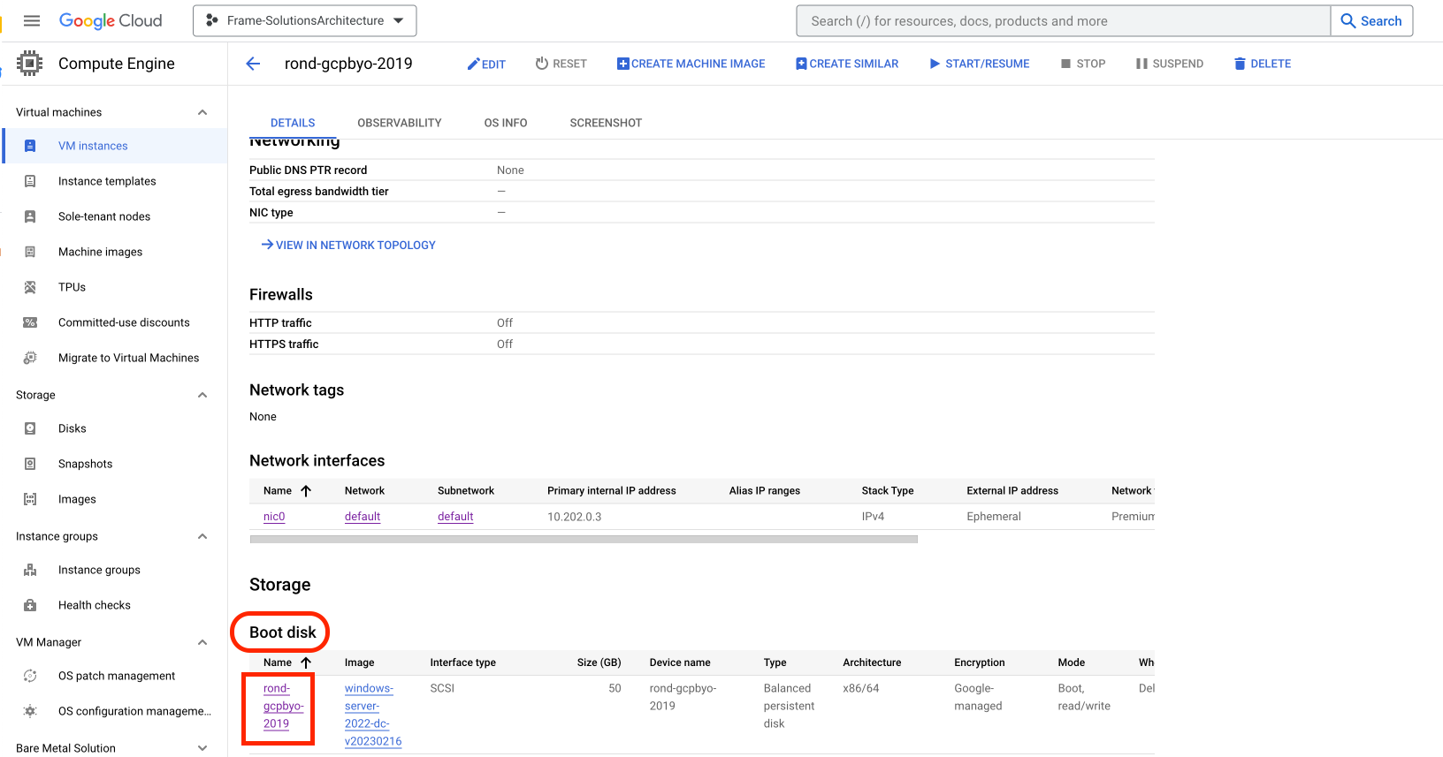Click VIEW IN NETWORK TOPOLOGY link
Screen dimensions: 1443x757
coord(348,245)
